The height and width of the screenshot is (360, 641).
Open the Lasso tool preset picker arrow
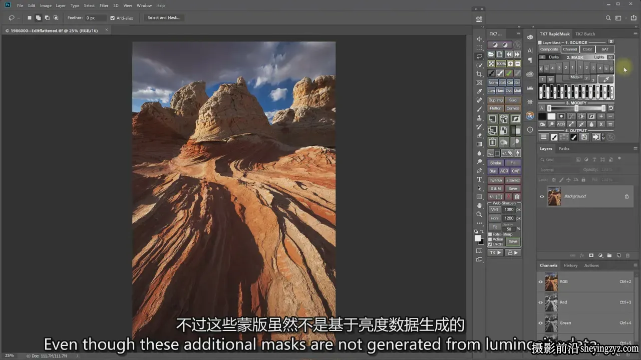coord(18,18)
